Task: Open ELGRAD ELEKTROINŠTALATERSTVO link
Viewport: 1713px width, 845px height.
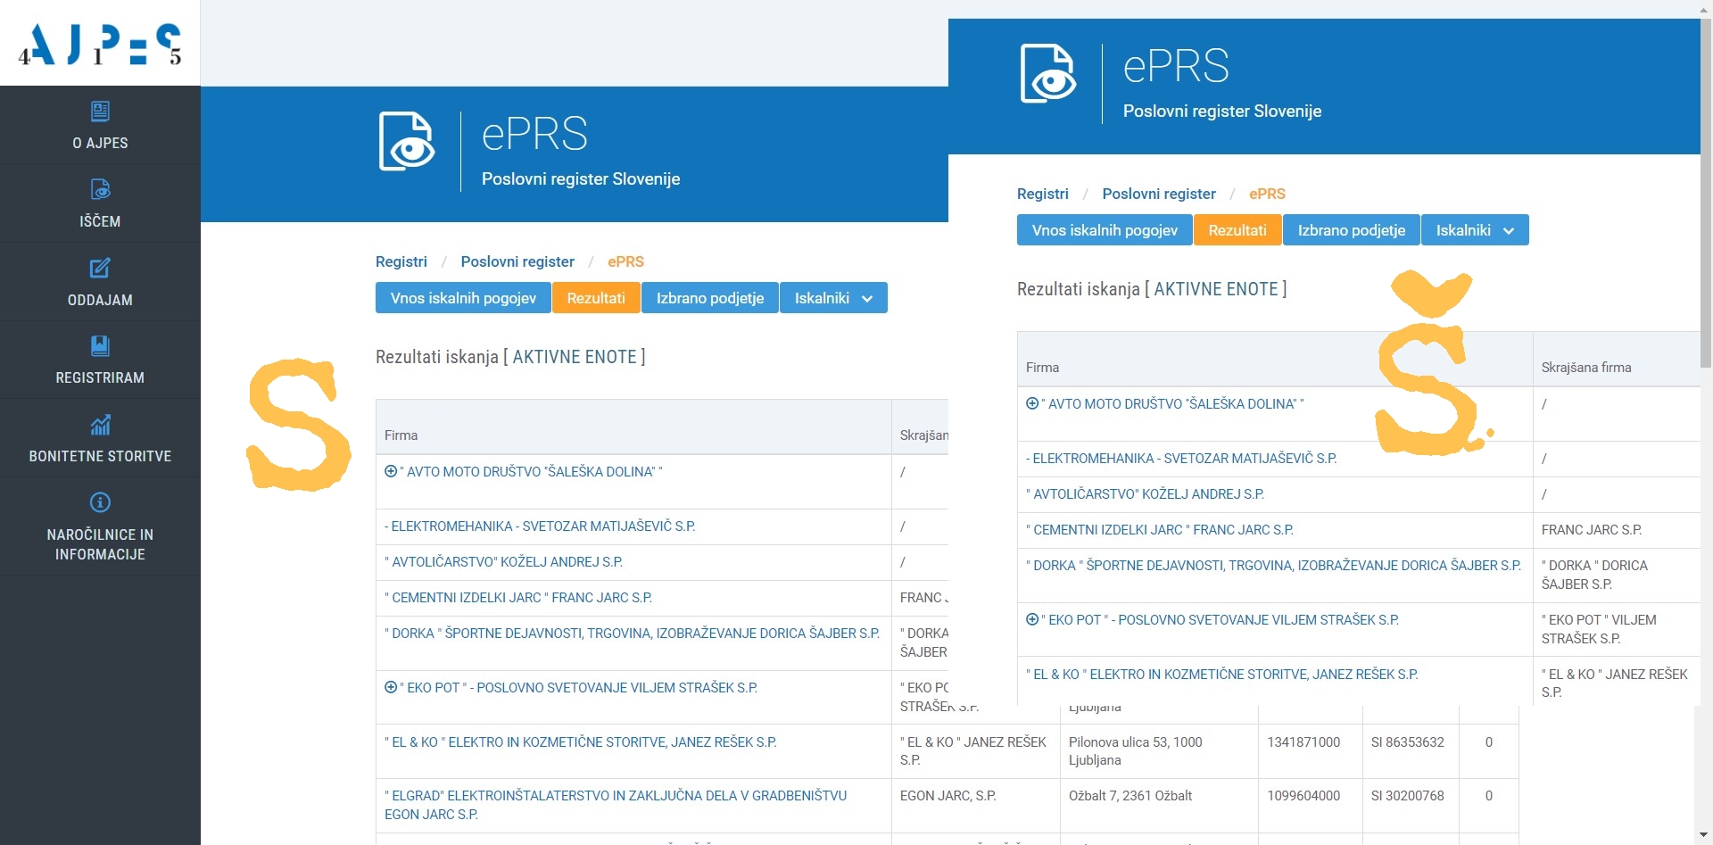Action: pos(616,805)
